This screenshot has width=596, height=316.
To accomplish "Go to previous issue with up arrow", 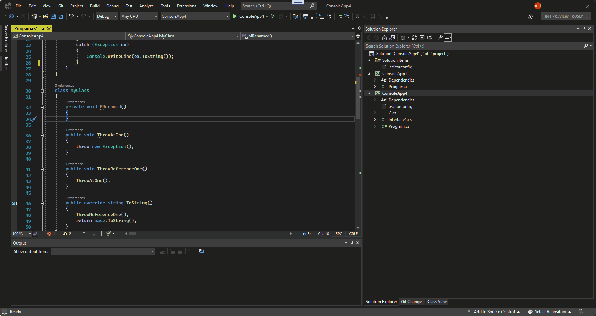I will pos(84,234).
